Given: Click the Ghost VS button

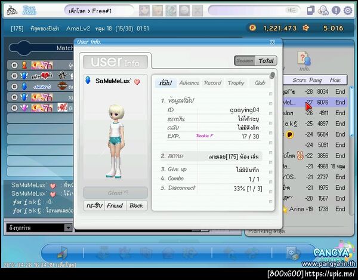Looking at the screenshot, I should 115,193.
